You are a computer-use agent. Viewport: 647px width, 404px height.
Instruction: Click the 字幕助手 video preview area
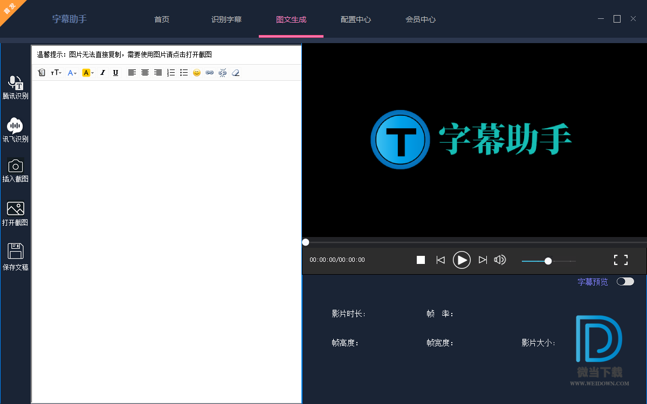(474, 140)
